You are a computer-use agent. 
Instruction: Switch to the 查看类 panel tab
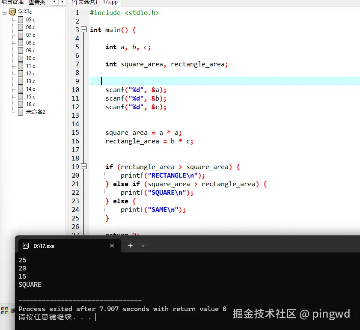(x=37, y=3)
